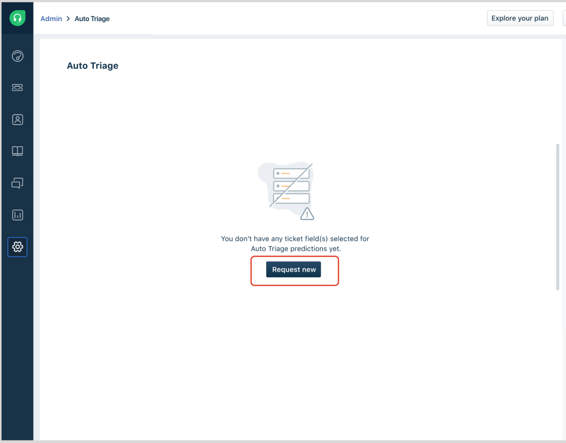This screenshot has width=566, height=443.
Task: Click the no ticket fields message
Action: 295,243
